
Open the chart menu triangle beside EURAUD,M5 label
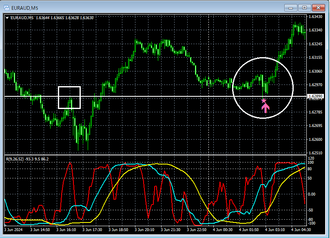(x=7, y=18)
